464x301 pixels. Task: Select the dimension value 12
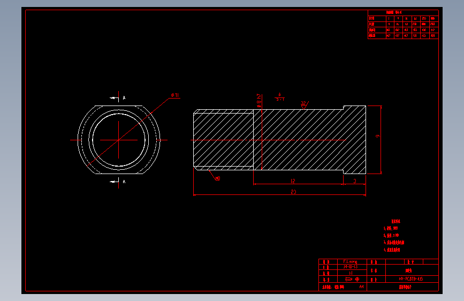tap(293, 181)
